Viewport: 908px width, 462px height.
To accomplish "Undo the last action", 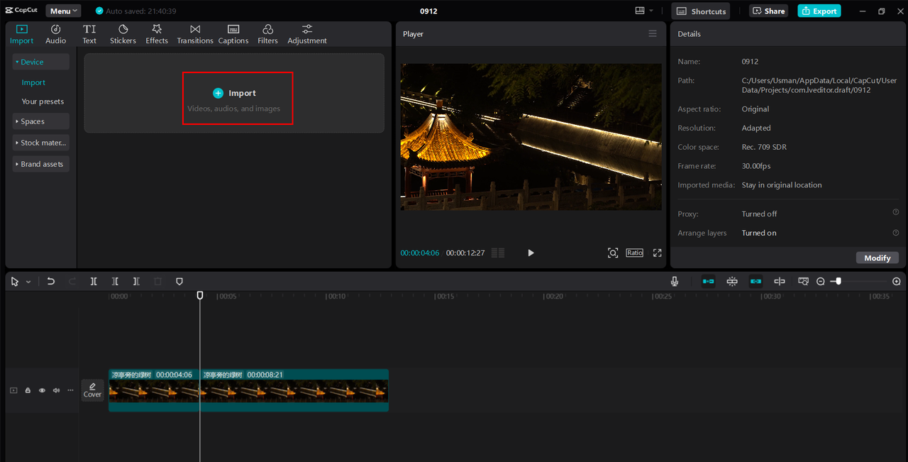I will (50, 281).
